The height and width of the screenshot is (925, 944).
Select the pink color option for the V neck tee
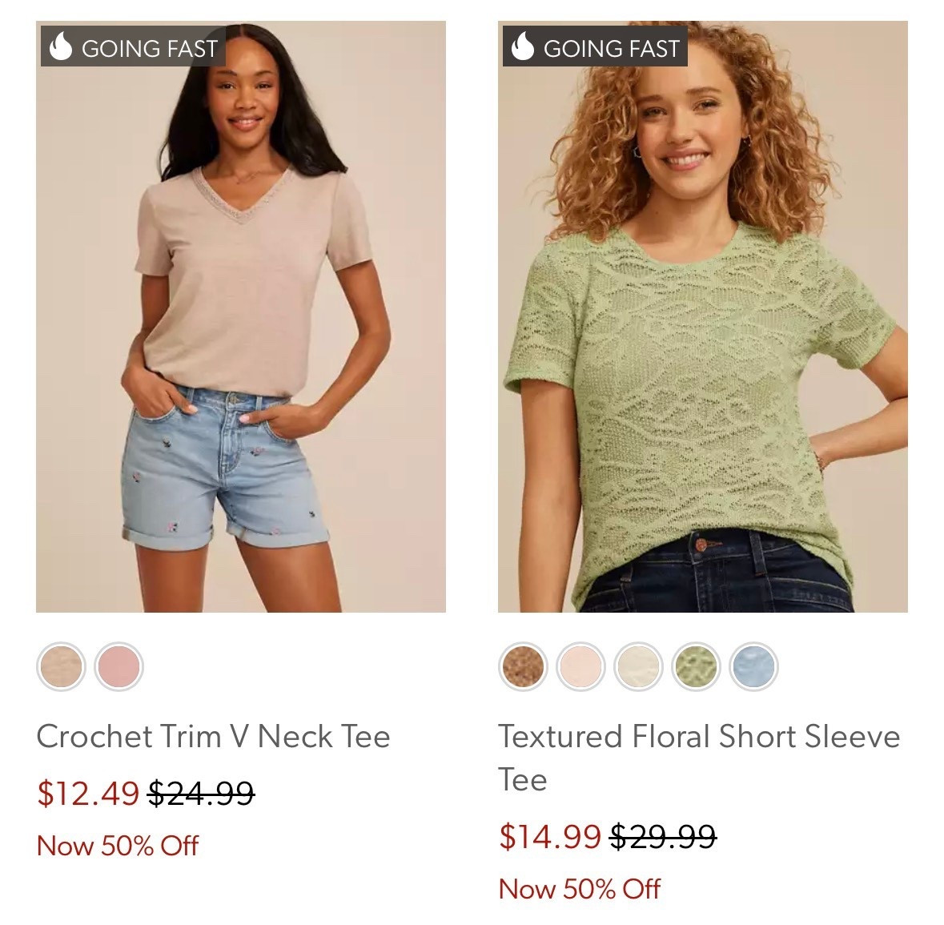point(117,666)
